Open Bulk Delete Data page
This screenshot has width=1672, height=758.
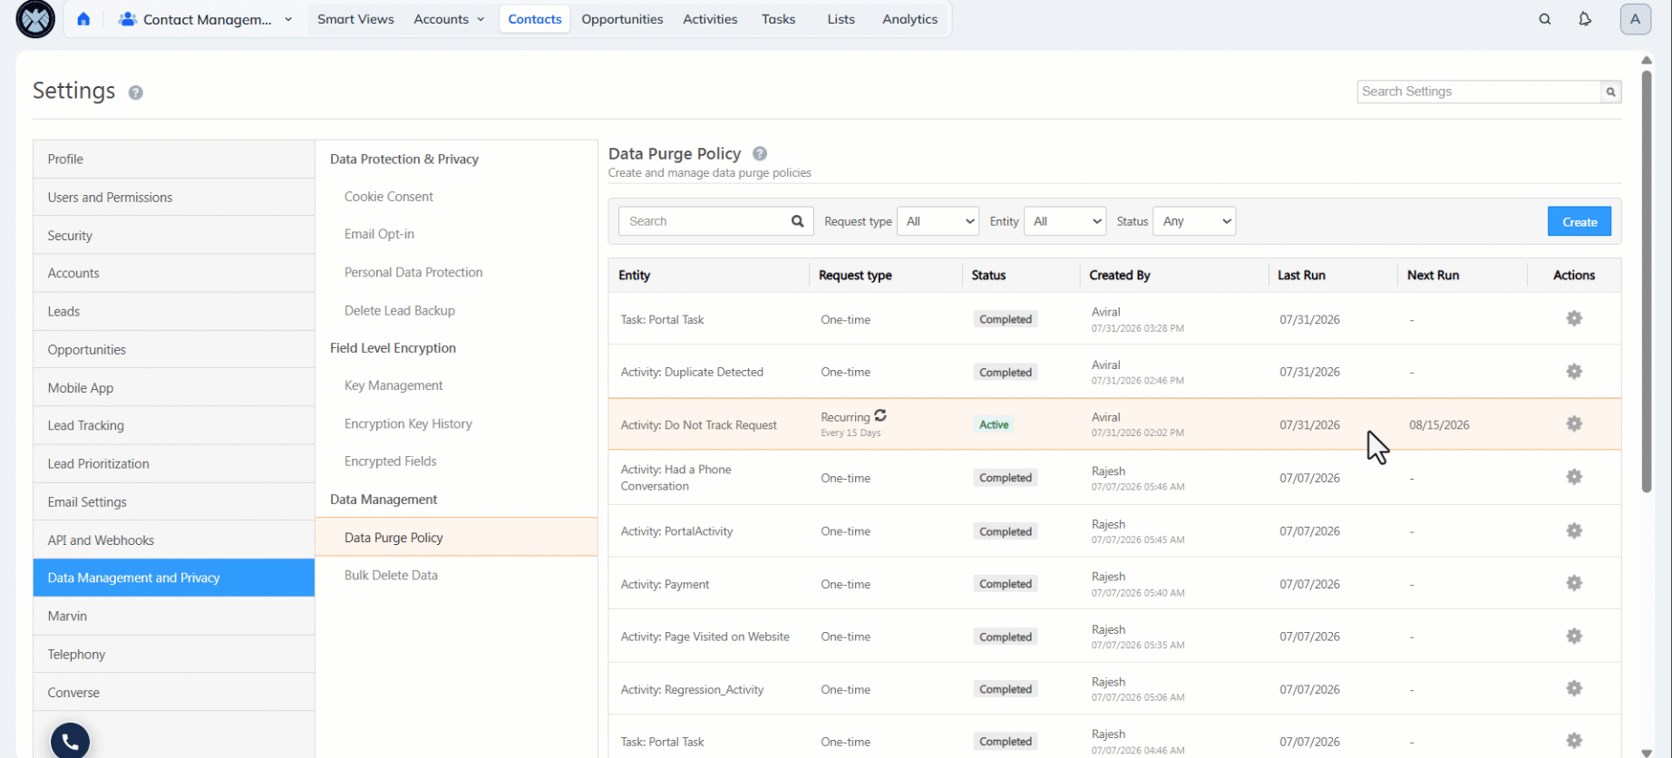click(x=391, y=575)
